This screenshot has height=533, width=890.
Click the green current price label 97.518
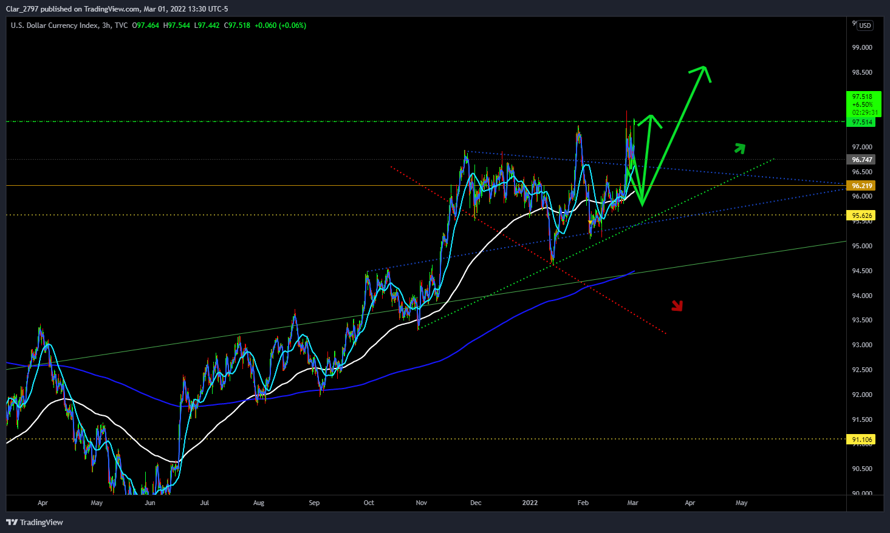[x=862, y=97]
